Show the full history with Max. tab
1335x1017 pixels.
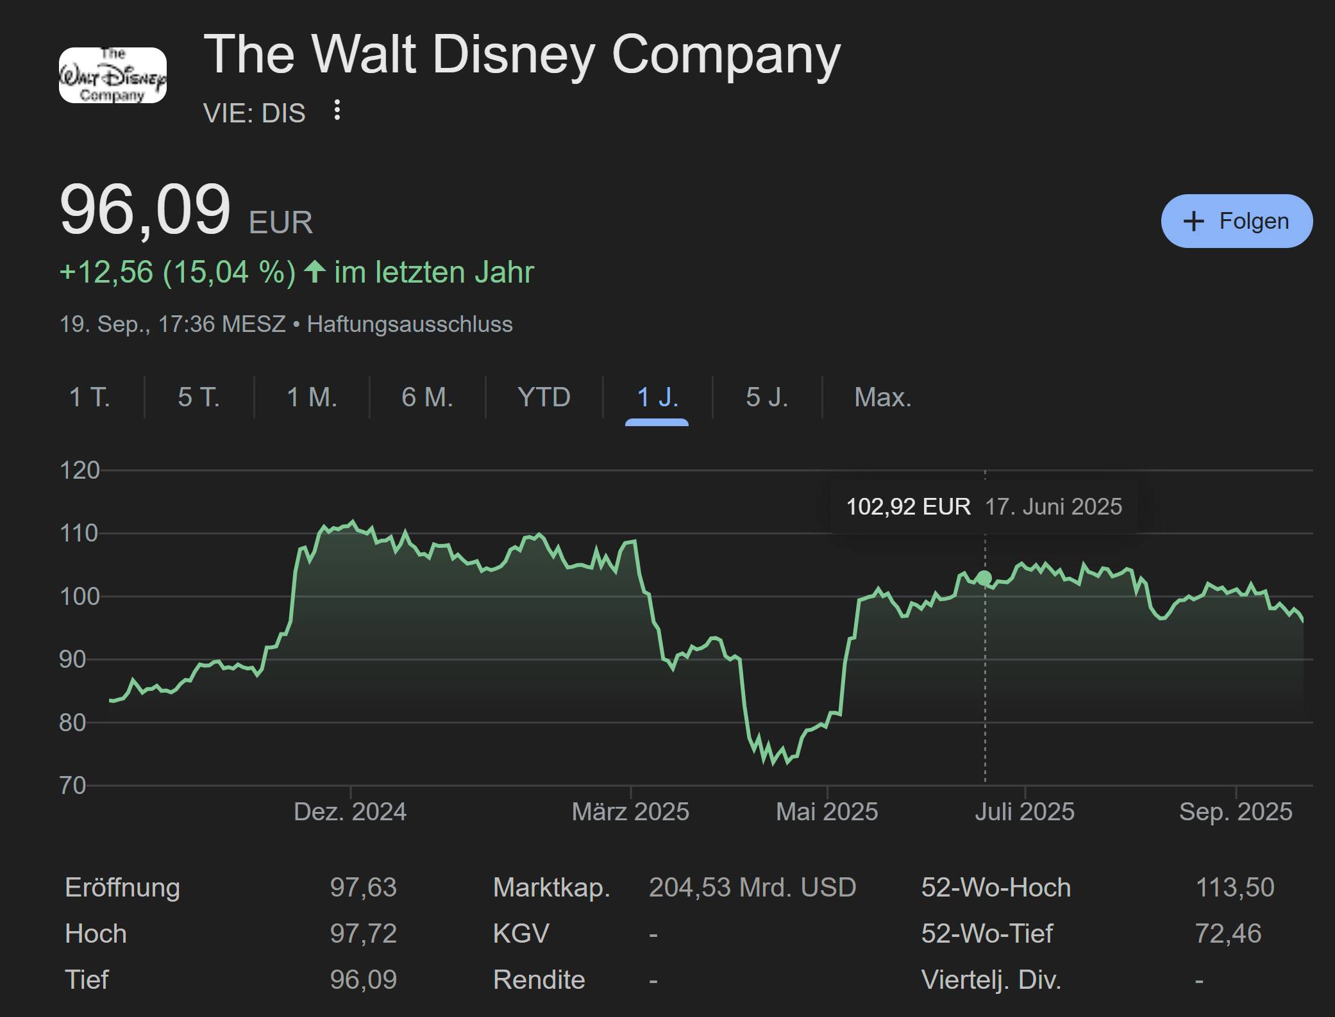882,397
